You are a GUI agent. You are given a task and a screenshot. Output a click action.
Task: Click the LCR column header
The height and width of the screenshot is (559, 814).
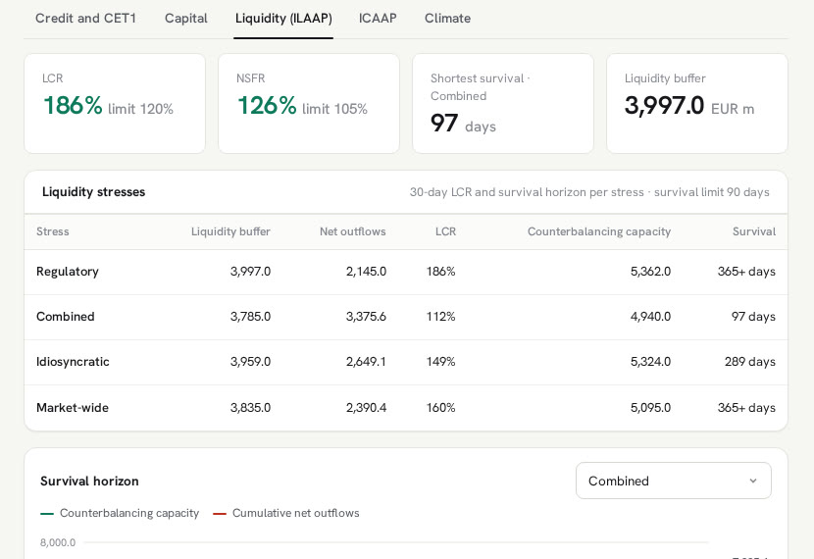pos(445,231)
